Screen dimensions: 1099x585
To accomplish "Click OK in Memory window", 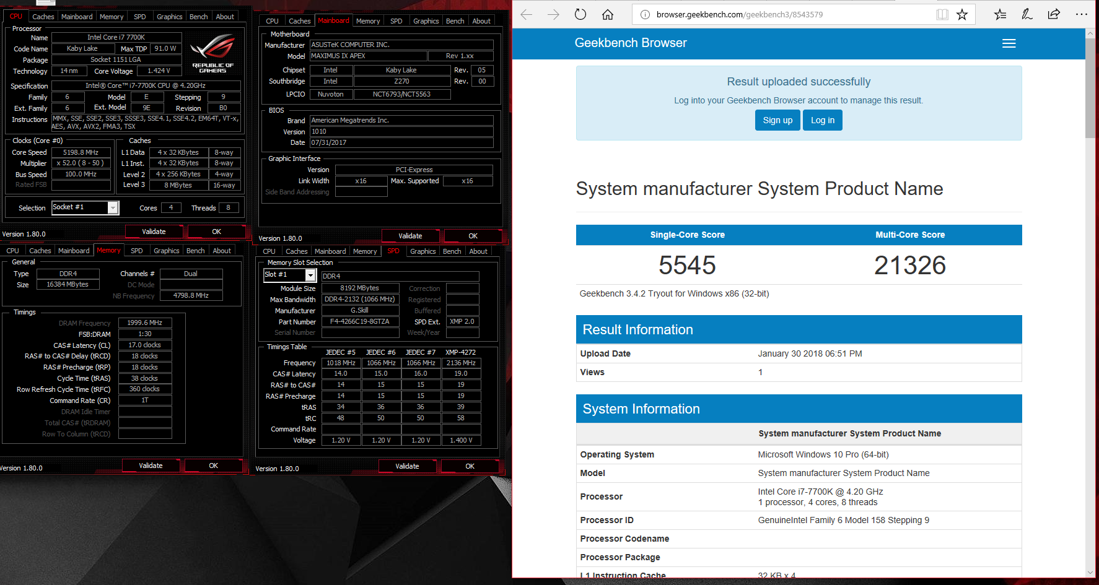I will pos(214,466).
